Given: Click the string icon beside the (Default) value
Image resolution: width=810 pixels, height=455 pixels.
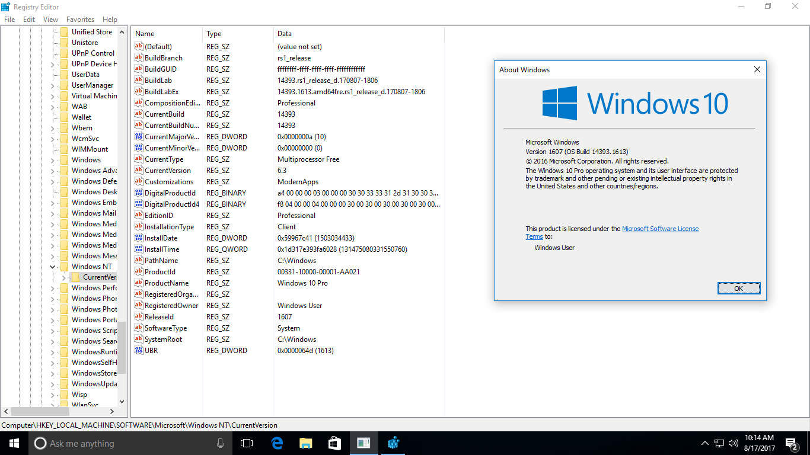Looking at the screenshot, I should coord(139,47).
